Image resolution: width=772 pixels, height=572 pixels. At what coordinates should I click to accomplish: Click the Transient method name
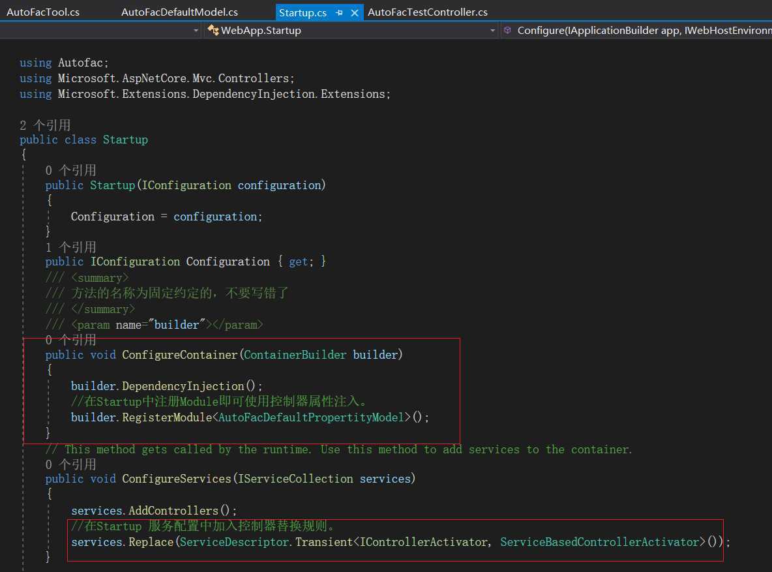(x=324, y=542)
